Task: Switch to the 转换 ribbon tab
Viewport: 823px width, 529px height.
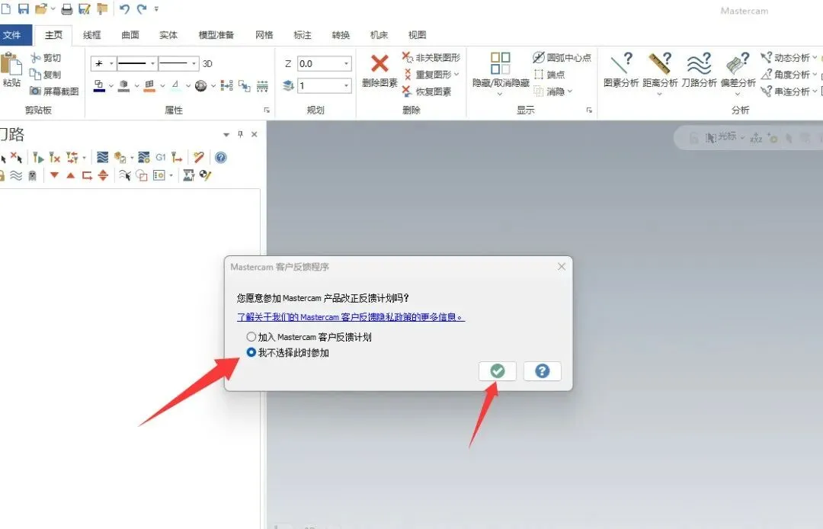Action: (x=341, y=35)
